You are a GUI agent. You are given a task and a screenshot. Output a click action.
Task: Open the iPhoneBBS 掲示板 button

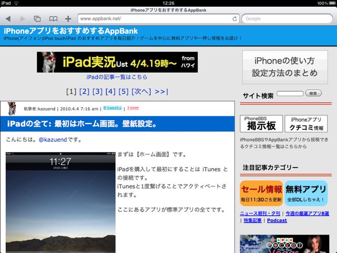(x=261, y=123)
